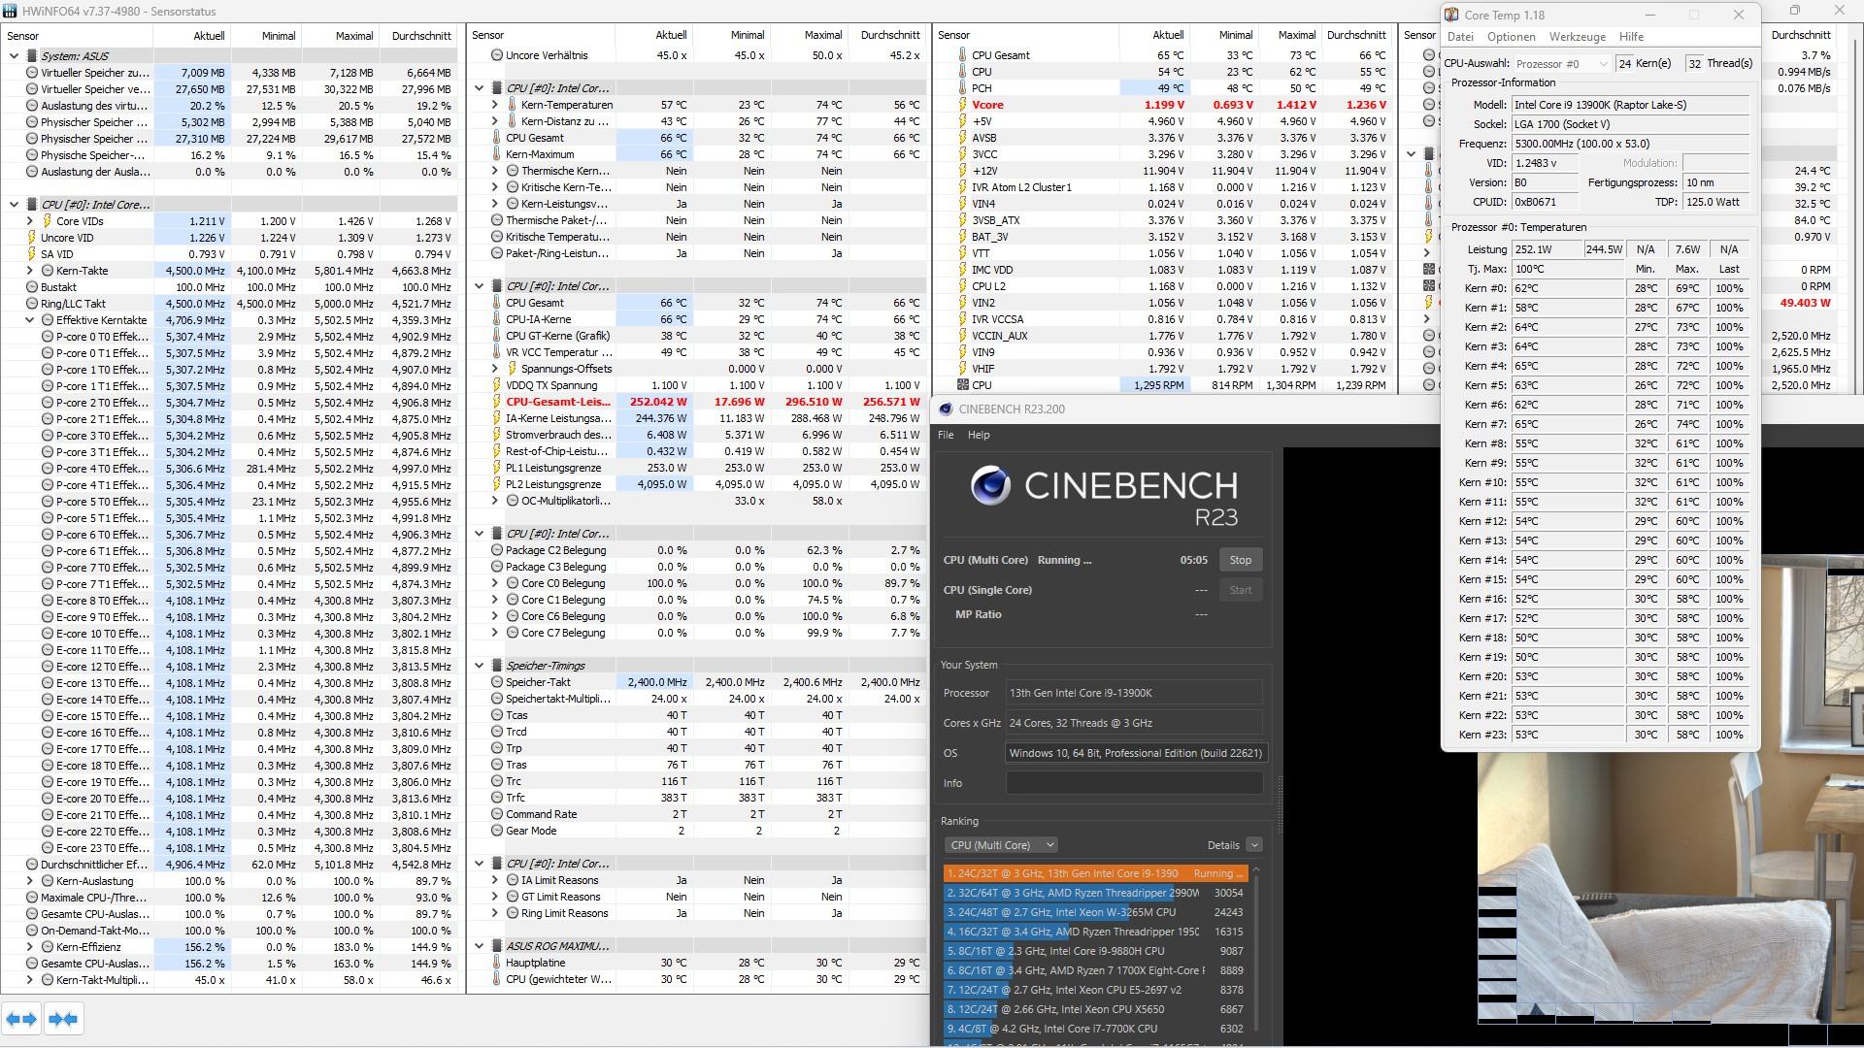Click the chip icon beside Speicher-Timings

tap(496, 666)
